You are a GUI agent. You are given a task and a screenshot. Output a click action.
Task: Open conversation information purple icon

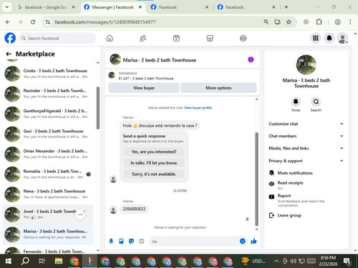click(x=251, y=59)
